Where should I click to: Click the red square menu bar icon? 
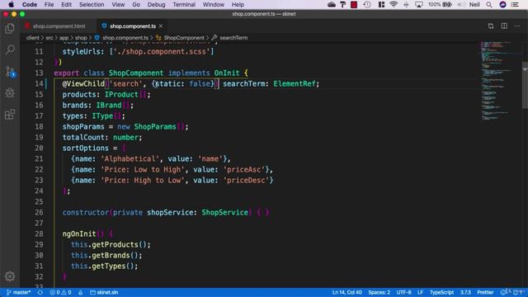coord(354,4)
